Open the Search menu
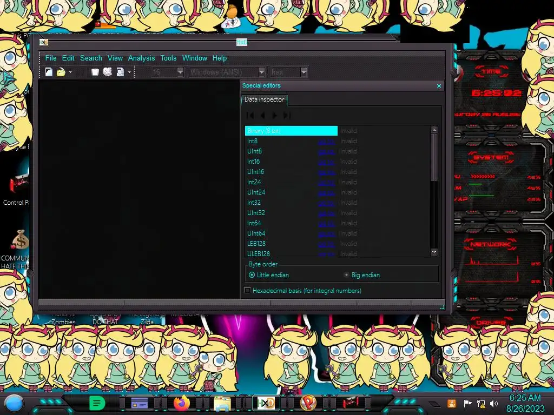Image resolution: width=554 pixels, height=415 pixels. (91, 58)
